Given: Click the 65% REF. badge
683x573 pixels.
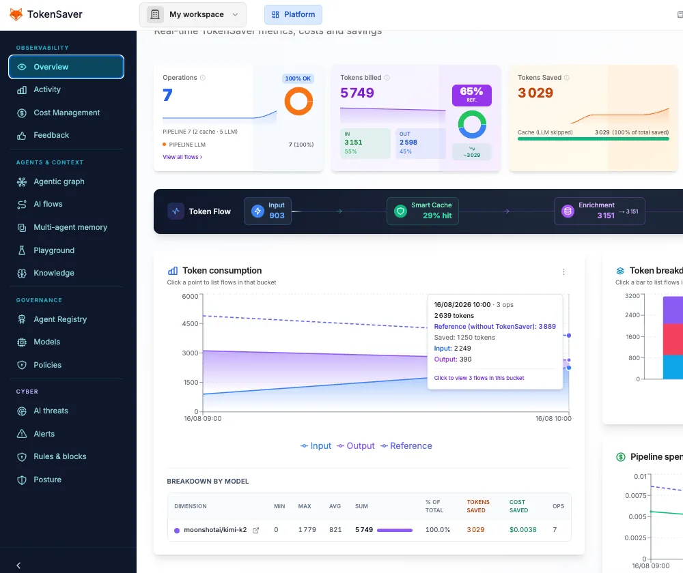Looking at the screenshot, I should pos(472,95).
